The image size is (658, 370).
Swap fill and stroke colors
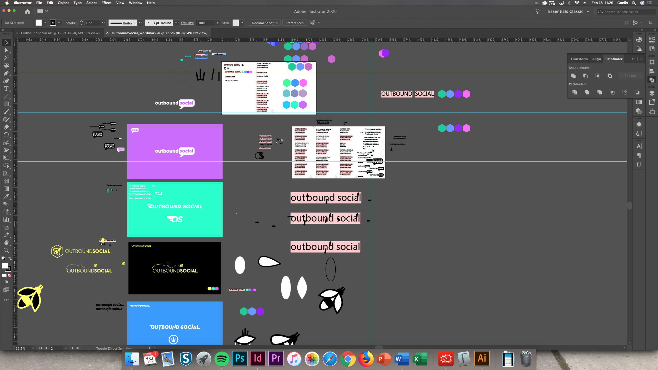[x=10, y=259]
